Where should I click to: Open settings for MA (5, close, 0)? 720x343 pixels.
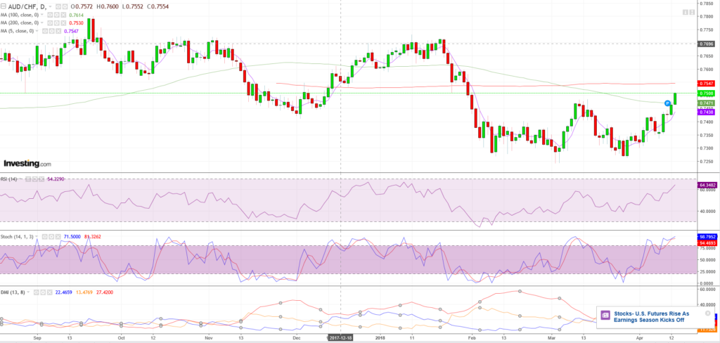51,31
